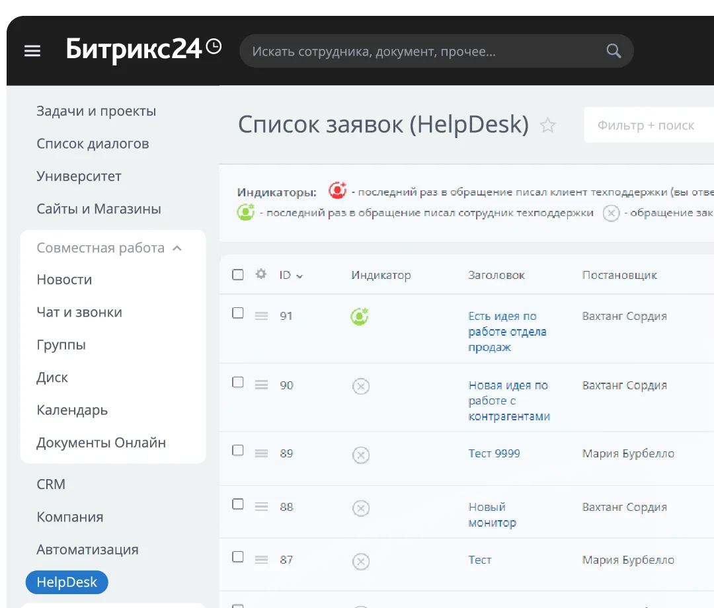Star the HelpDesk list as favorite
Image resolution: width=714 pixels, height=608 pixels.
pyautogui.click(x=547, y=126)
